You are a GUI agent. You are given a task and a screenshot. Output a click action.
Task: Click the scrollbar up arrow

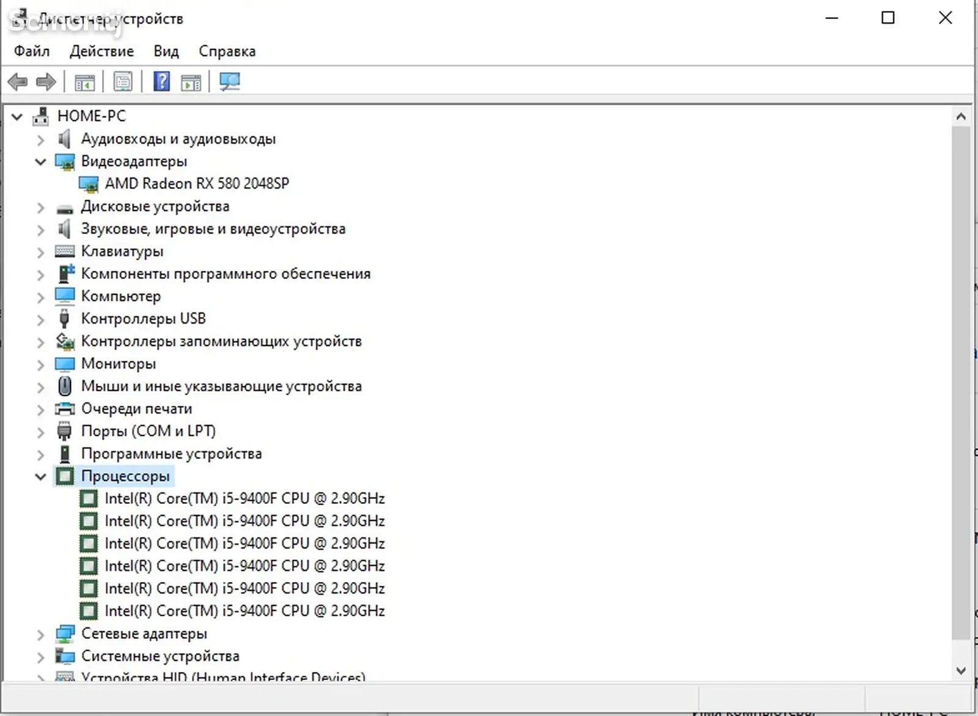[x=961, y=116]
